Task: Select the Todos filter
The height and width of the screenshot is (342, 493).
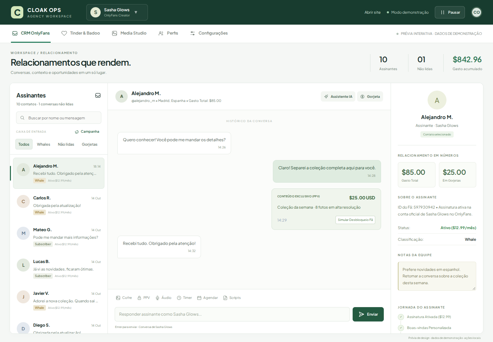Action: [x=24, y=144]
